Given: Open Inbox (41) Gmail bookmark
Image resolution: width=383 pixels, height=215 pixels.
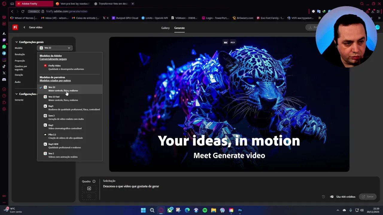Looking at the screenshot, I should pyautogui.click(x=55, y=18).
